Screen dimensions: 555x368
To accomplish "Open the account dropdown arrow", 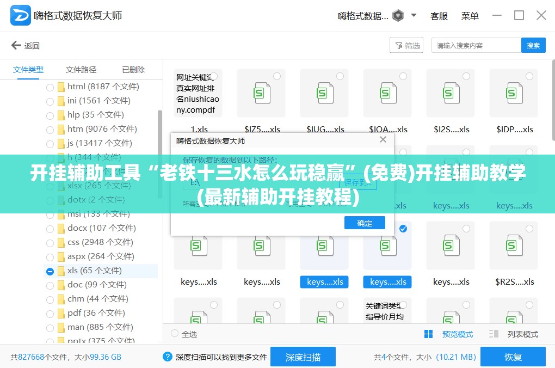I will (414, 15).
